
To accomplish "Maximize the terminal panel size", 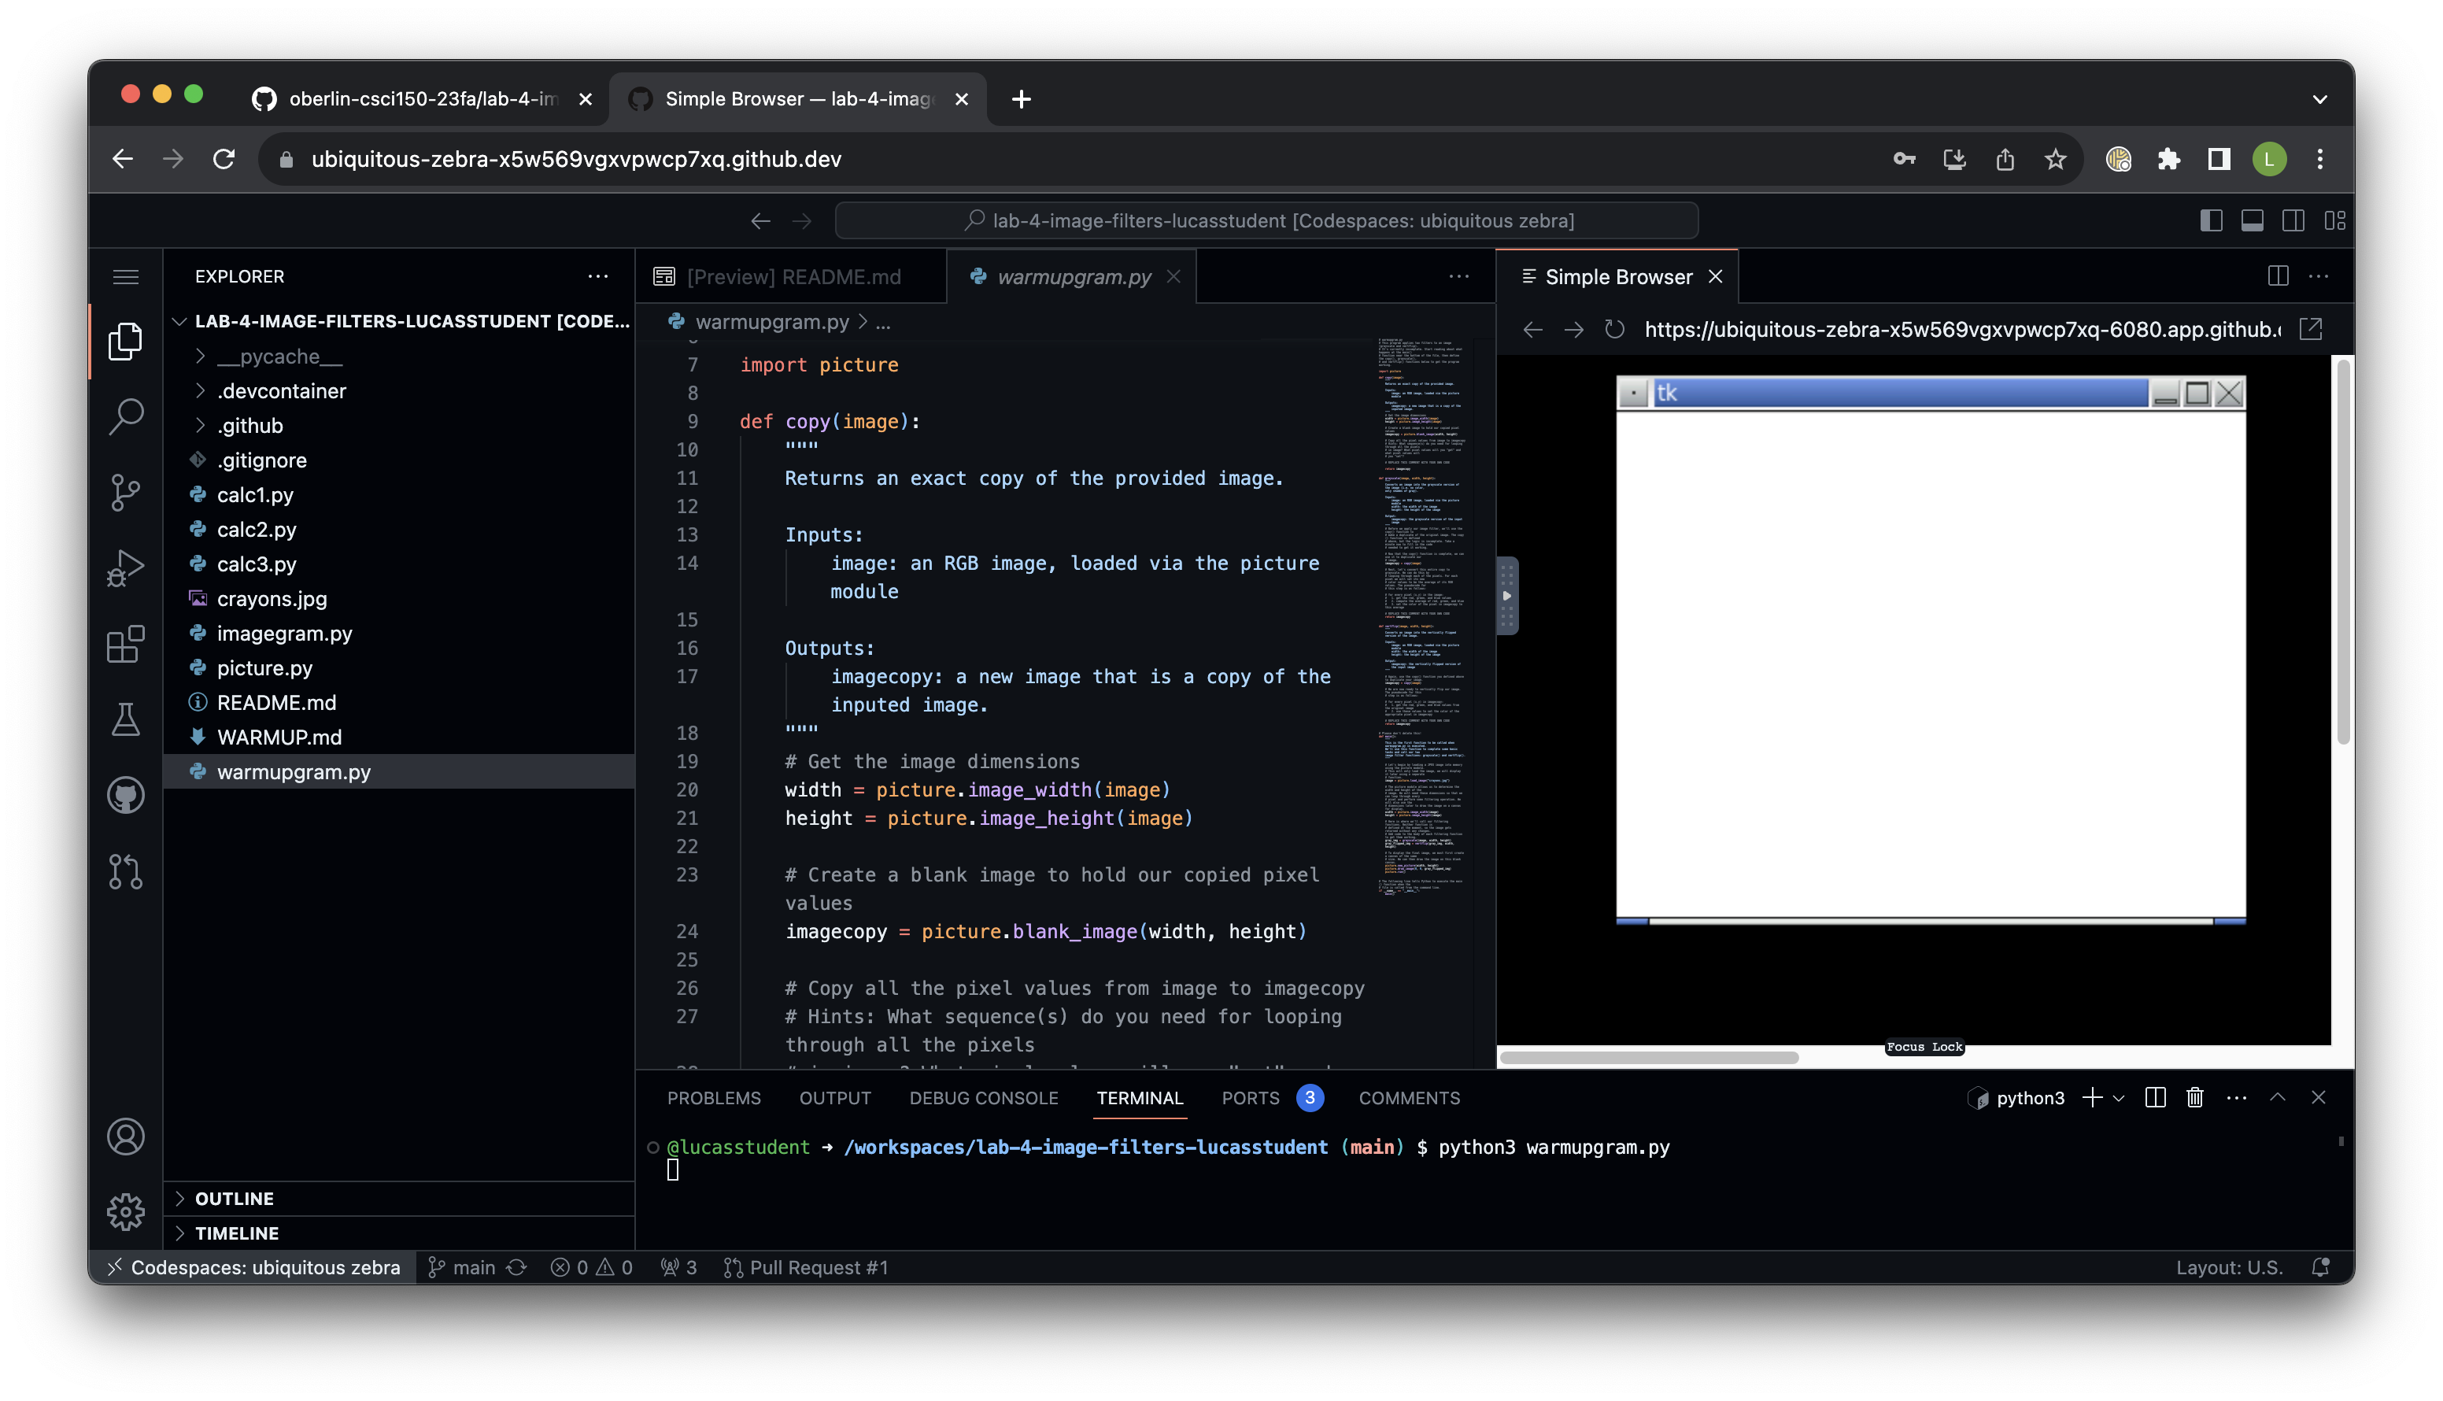I will pos(2277,1098).
